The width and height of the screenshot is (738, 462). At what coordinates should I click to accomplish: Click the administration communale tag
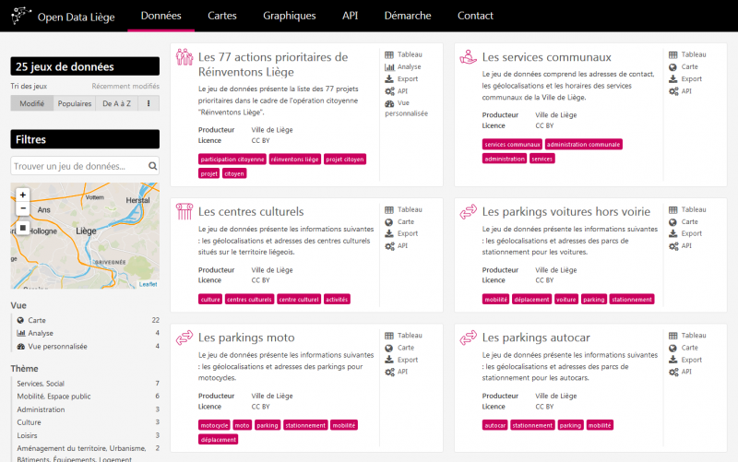pos(584,145)
